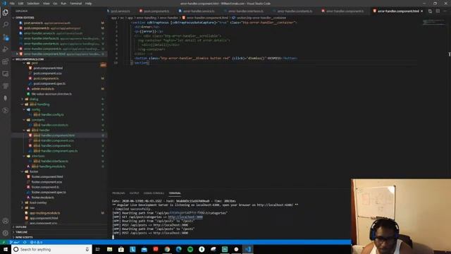
Task: Open the Search view in activity bar
Action: 6,25
